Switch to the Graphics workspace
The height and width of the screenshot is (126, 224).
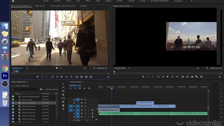pyautogui.click(x=108, y=1)
